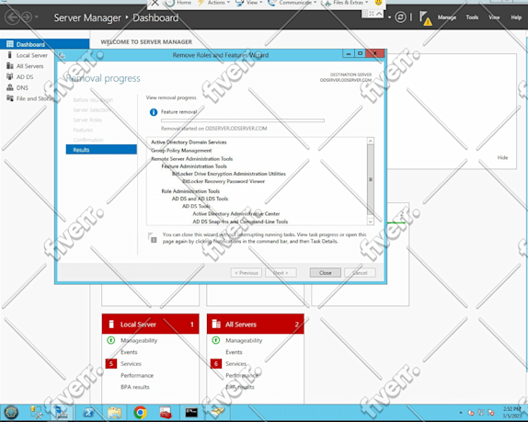This screenshot has height=422, width=528.
Task: Click the red 6 badge next to Services
Action: [216, 364]
